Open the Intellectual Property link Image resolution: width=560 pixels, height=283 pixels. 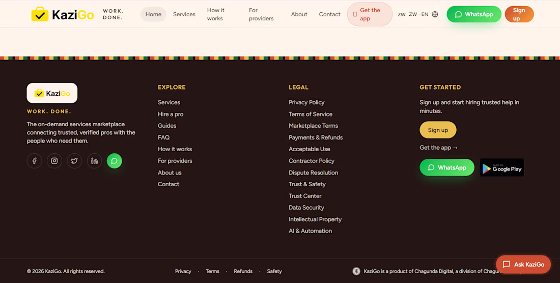pyautogui.click(x=315, y=219)
